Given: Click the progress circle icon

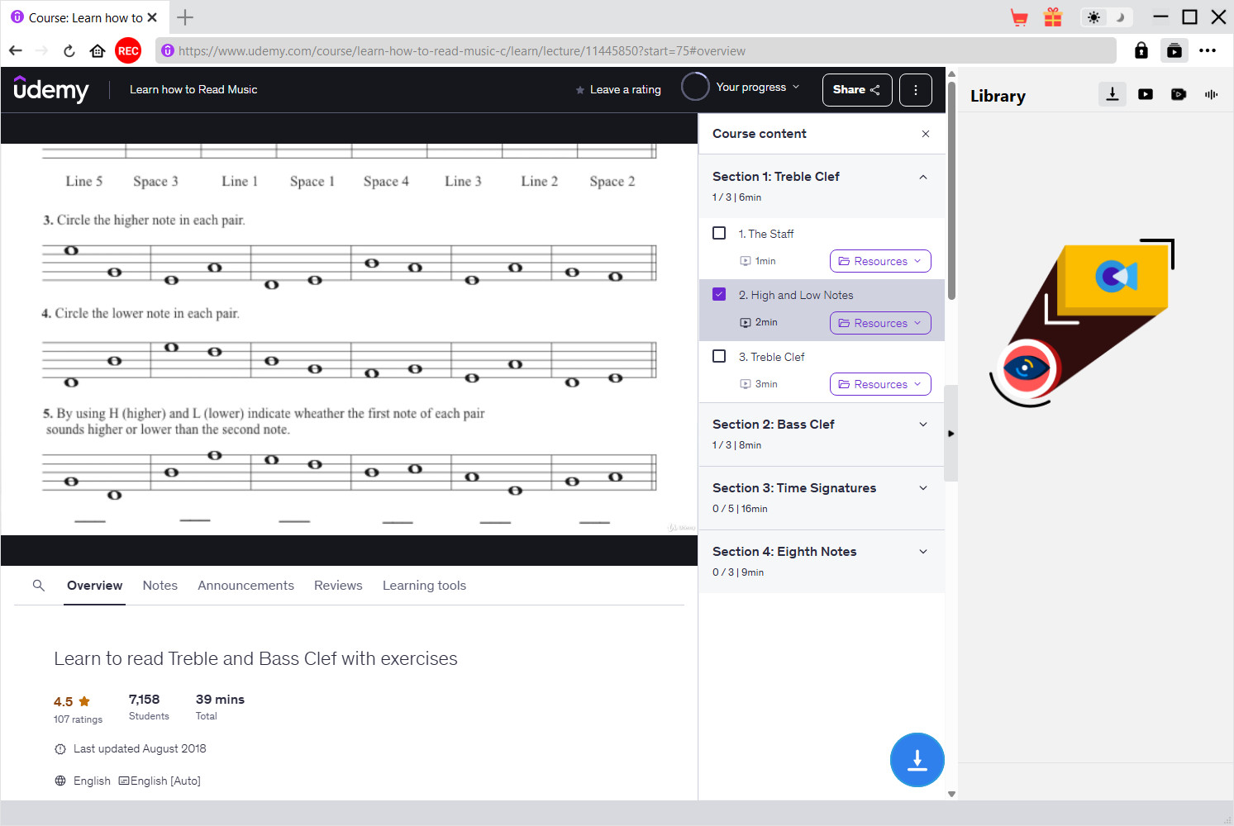Looking at the screenshot, I should (695, 87).
